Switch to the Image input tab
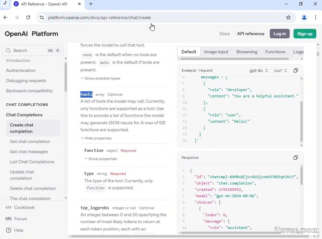This screenshot has height=239, width=322. pos(216,52)
